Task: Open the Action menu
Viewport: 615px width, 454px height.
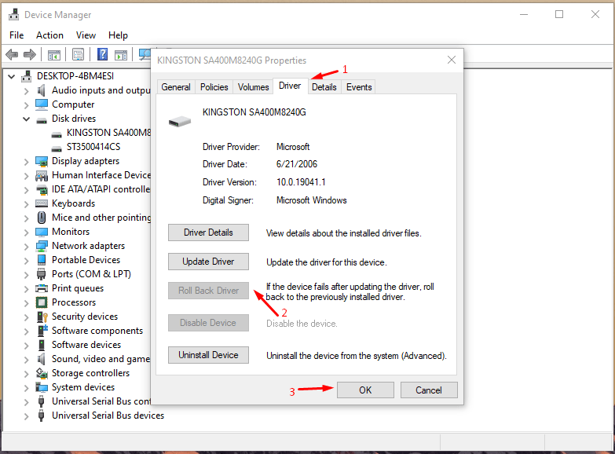Action: click(x=49, y=35)
